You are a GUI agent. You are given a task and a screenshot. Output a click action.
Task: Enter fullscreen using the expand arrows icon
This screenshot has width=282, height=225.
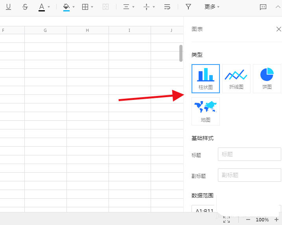227,219
